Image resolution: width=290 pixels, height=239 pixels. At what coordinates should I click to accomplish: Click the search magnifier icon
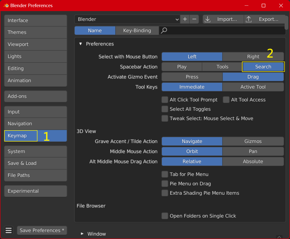click(x=164, y=31)
